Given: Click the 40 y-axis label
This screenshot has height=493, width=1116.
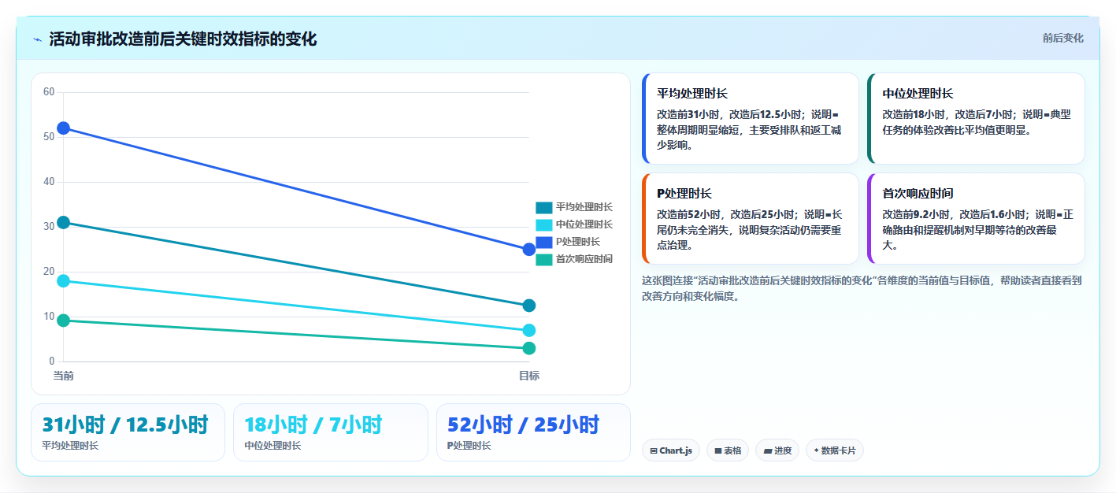Looking at the screenshot, I should click(x=49, y=182).
